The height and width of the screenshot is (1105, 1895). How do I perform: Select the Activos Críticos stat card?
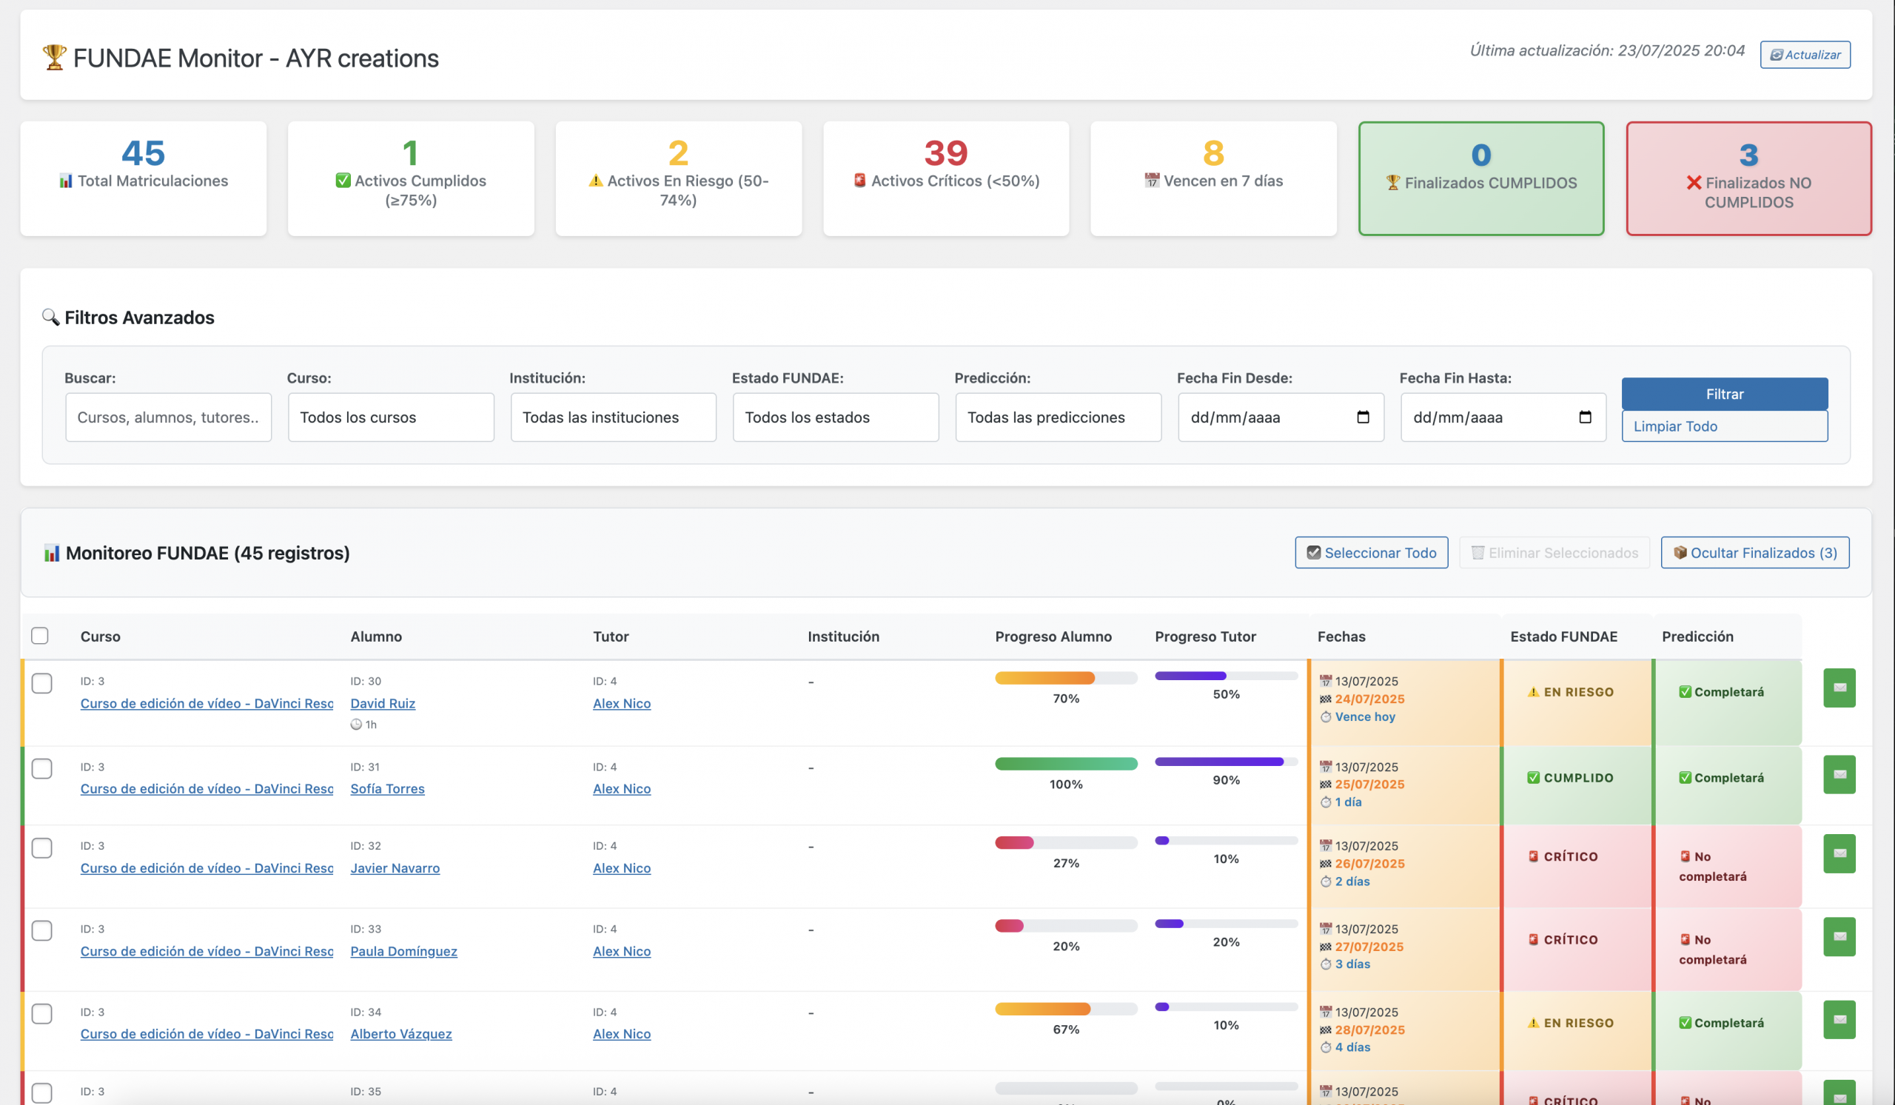[x=945, y=179]
